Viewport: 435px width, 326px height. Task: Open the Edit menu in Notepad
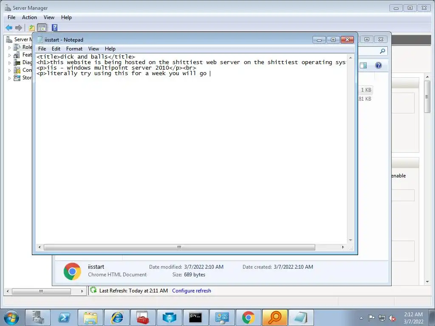[56, 49]
